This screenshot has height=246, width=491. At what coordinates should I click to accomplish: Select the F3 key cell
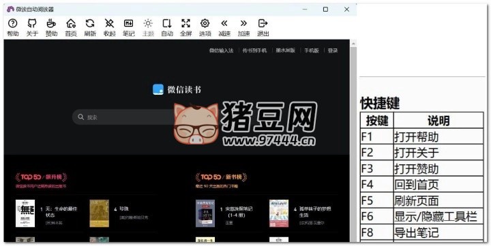coord(376,168)
